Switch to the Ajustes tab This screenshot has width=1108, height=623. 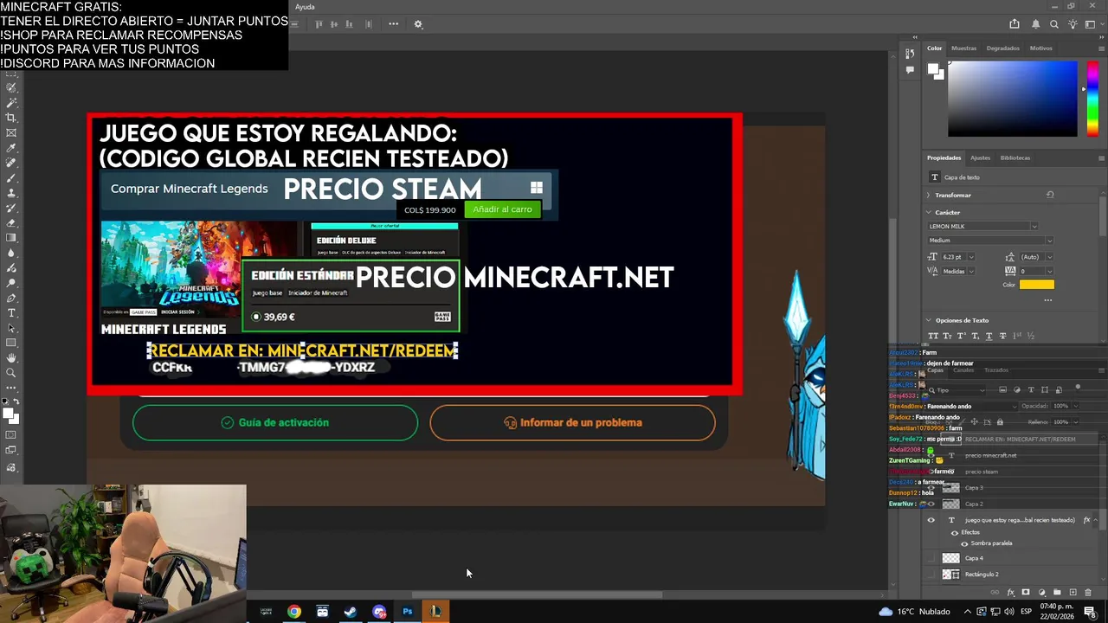pos(980,157)
